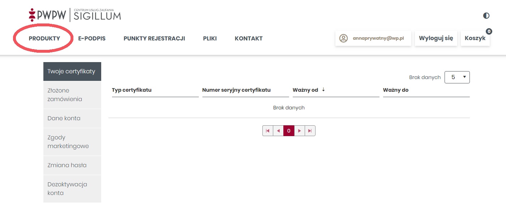Go to the next page arrow
Screen dimensions: 506x217
tap(299, 131)
